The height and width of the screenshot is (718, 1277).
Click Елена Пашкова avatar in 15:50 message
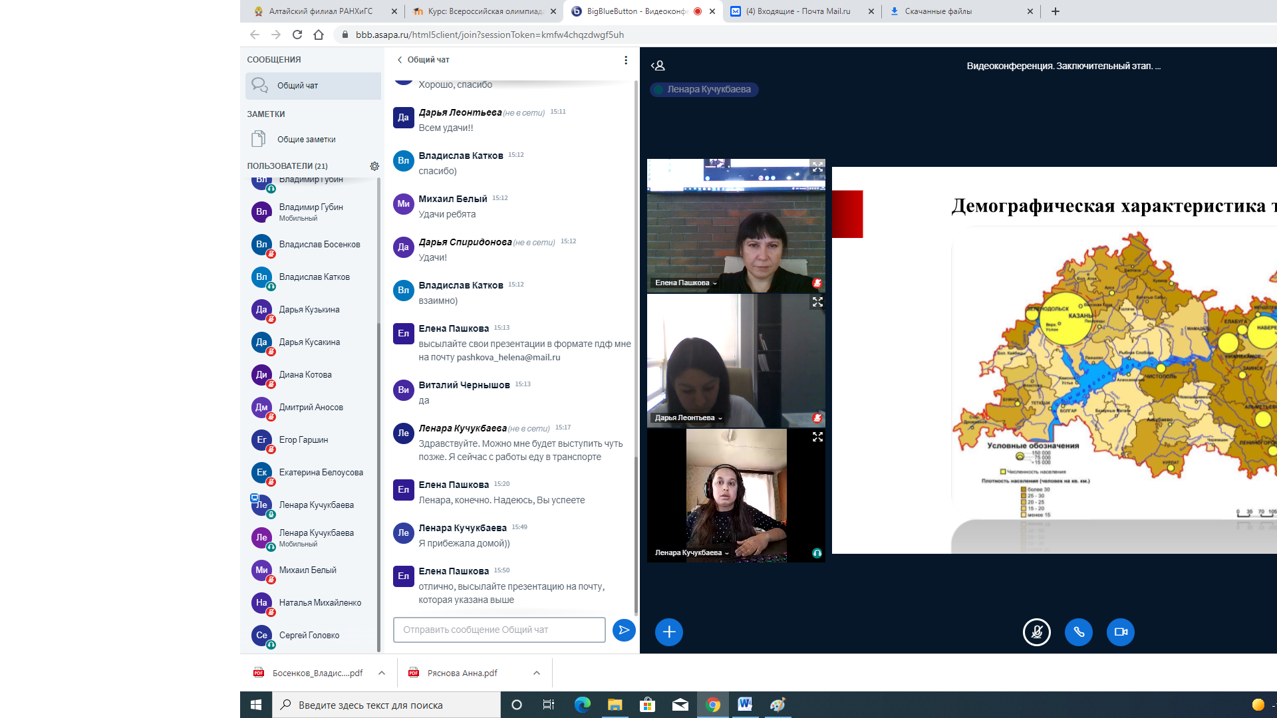[x=404, y=576]
